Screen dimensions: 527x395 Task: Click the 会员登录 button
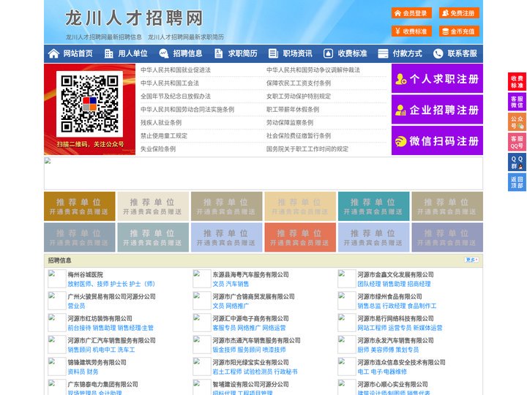[x=411, y=13]
